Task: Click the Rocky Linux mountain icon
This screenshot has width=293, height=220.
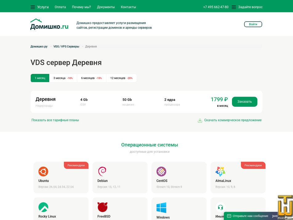Action: [x=43, y=207]
